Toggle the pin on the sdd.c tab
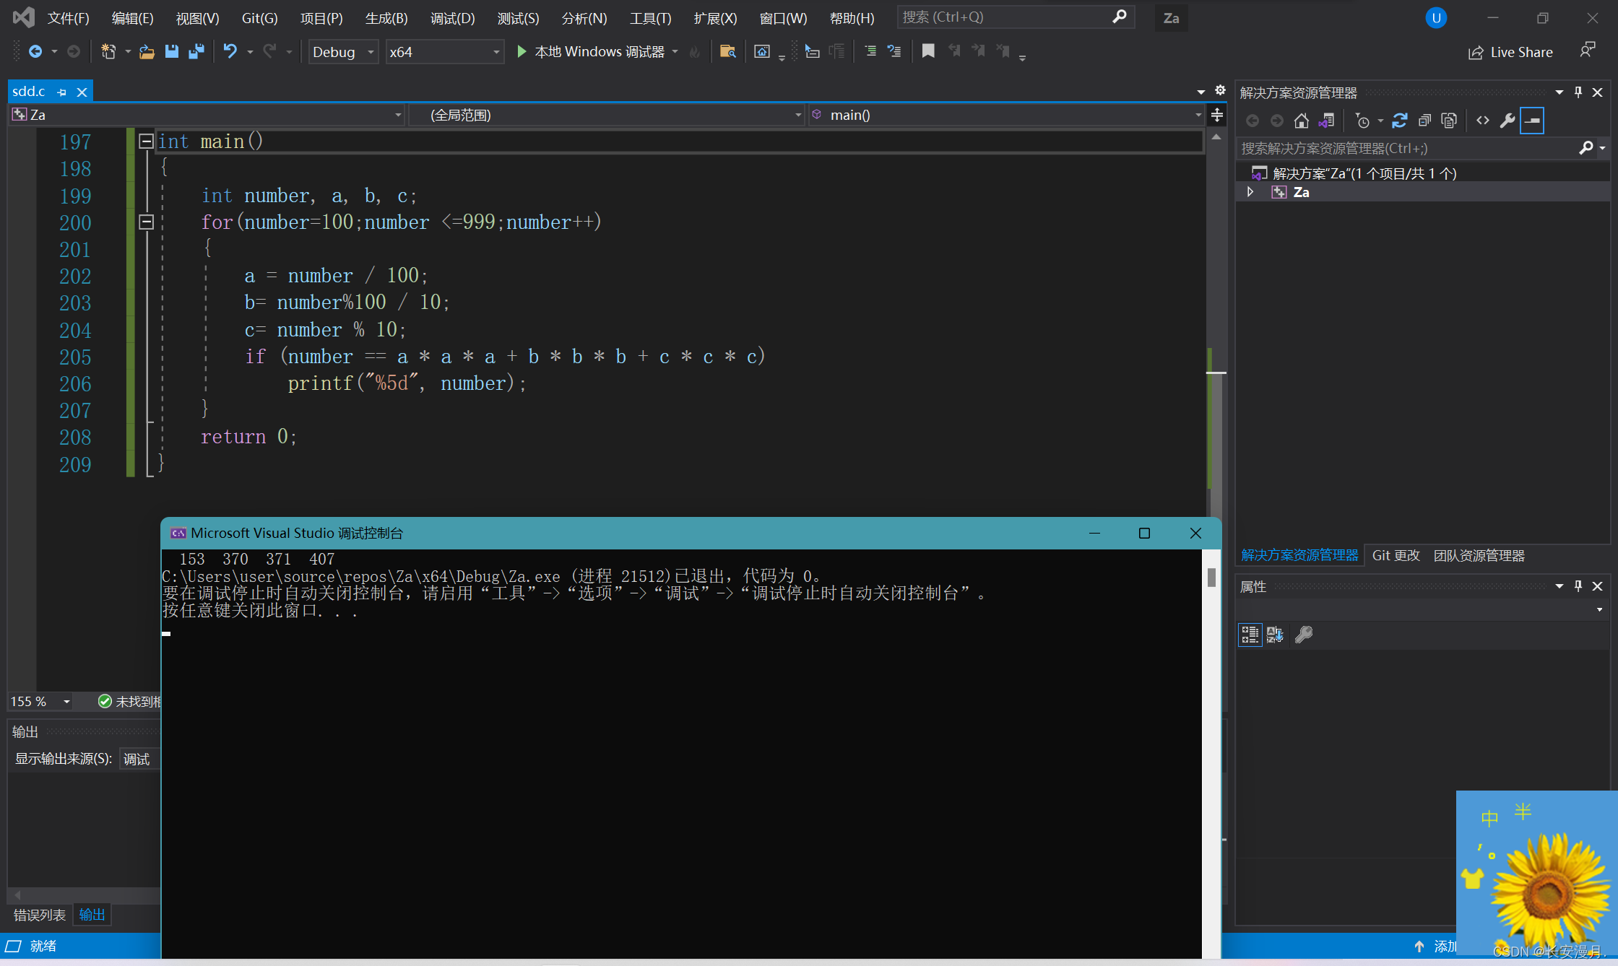This screenshot has height=966, width=1618. pos(62,92)
